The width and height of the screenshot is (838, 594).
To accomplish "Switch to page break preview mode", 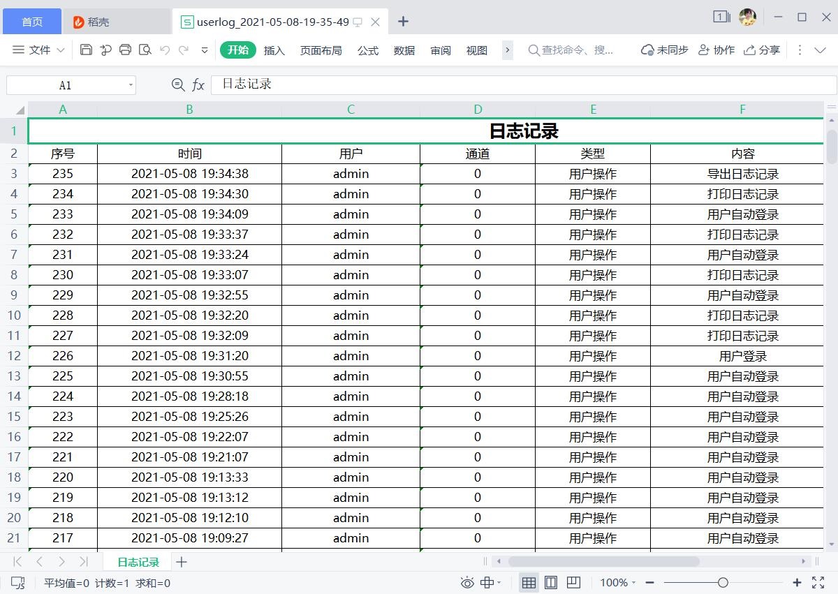I will coord(573,582).
